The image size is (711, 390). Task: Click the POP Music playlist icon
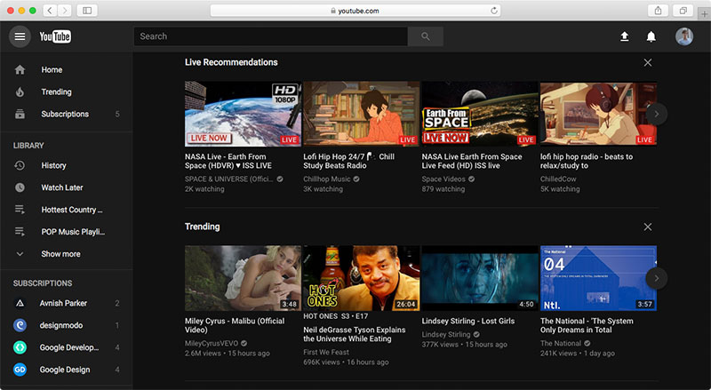[20, 232]
